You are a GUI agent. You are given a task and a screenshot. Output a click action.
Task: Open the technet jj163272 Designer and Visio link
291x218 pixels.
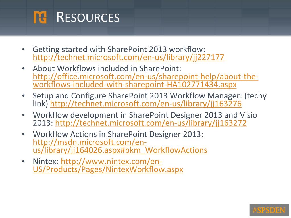pos(151,123)
